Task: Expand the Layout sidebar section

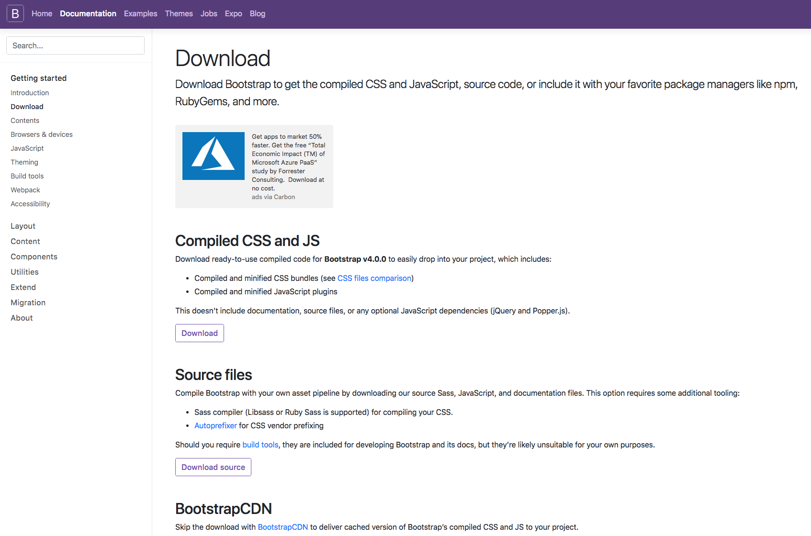Action: (x=23, y=226)
